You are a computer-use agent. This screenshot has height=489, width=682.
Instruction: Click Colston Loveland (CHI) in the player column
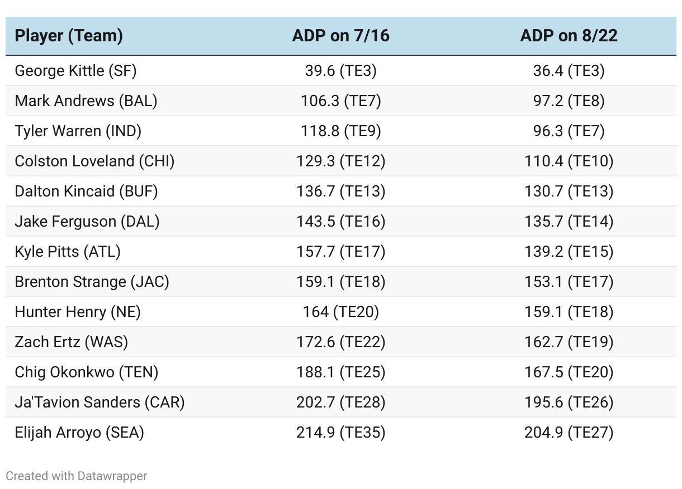click(x=94, y=161)
